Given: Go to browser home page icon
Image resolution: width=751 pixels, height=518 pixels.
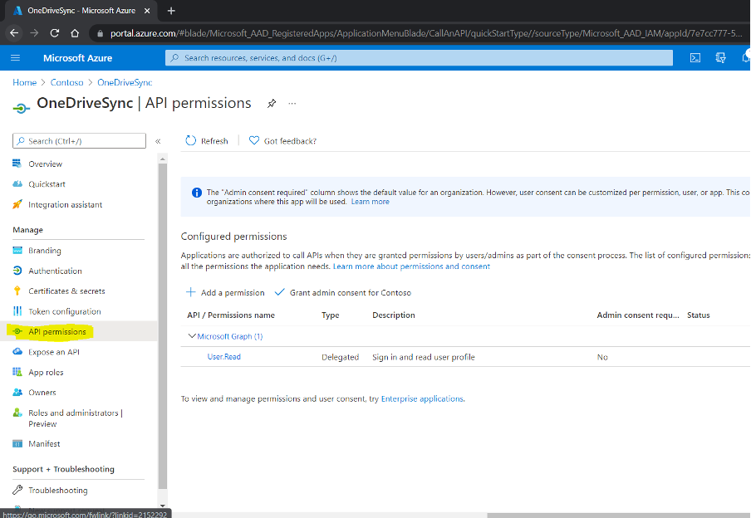Looking at the screenshot, I should (75, 33).
